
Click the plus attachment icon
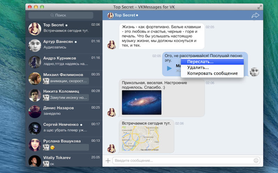pos(108,161)
